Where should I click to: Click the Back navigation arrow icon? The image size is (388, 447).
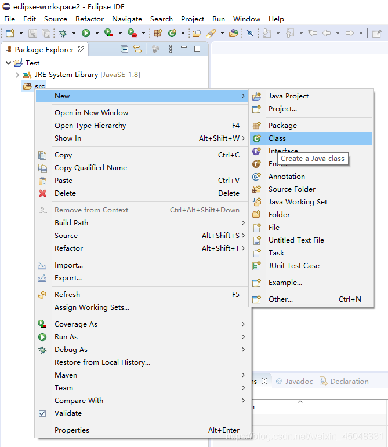coord(327,33)
